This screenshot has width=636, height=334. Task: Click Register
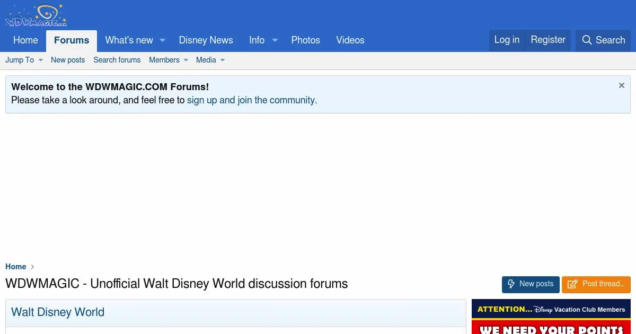tap(548, 40)
